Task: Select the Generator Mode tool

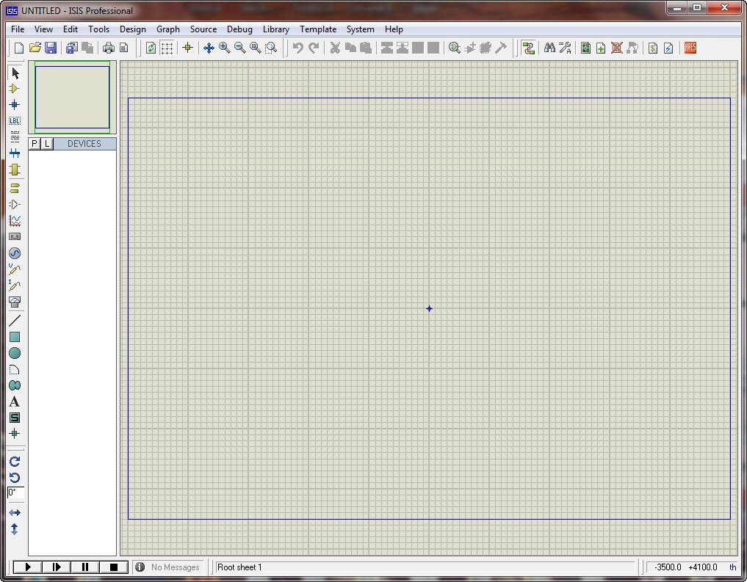Action: (x=15, y=253)
